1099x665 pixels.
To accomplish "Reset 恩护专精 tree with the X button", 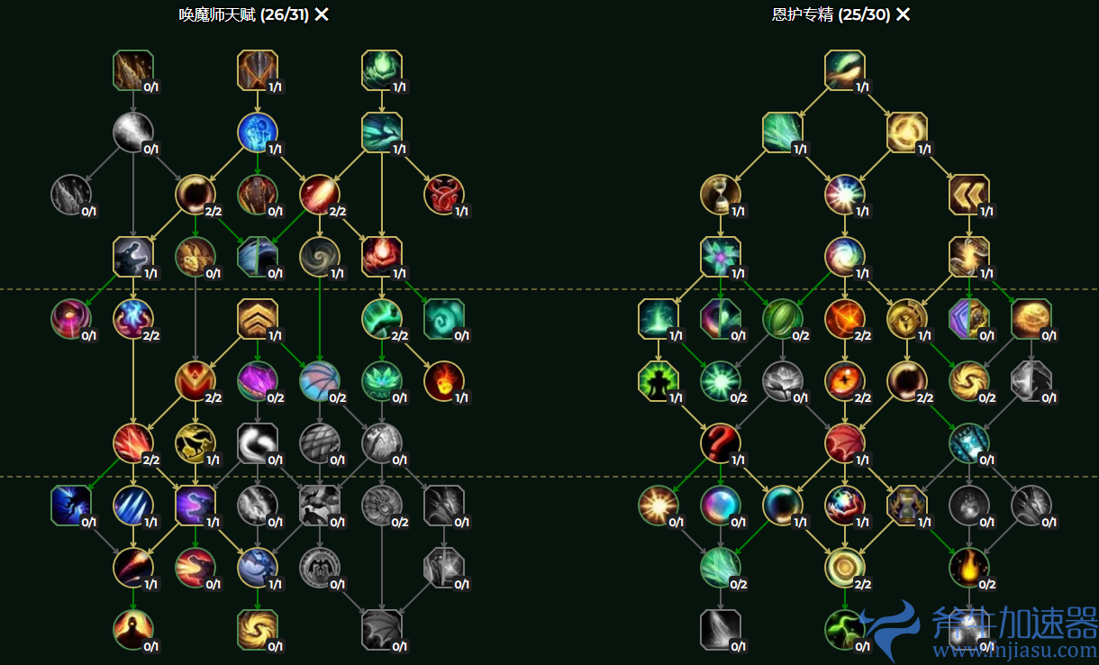I will [904, 14].
